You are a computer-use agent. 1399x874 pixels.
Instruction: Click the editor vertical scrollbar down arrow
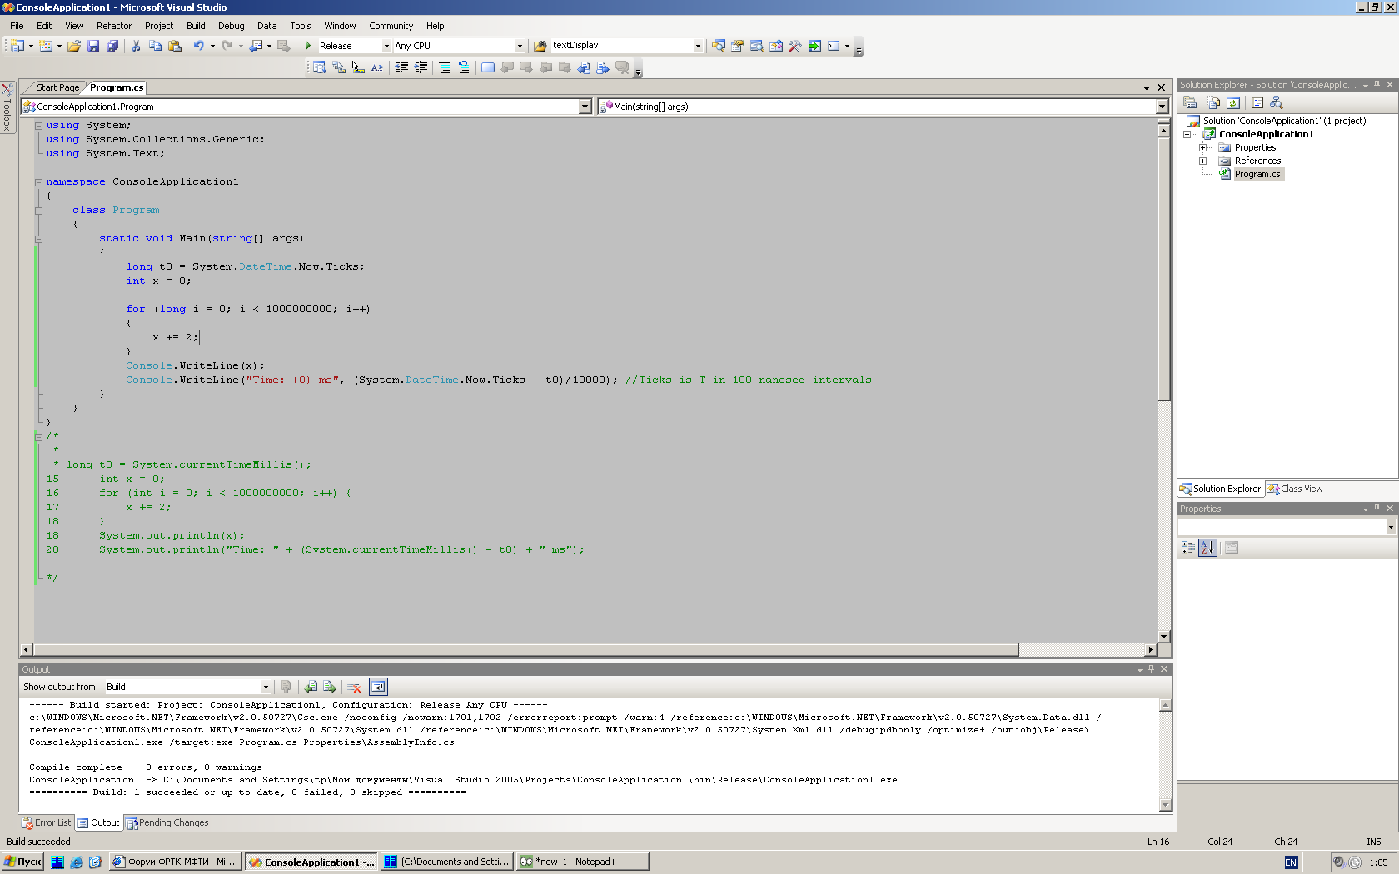1164,636
